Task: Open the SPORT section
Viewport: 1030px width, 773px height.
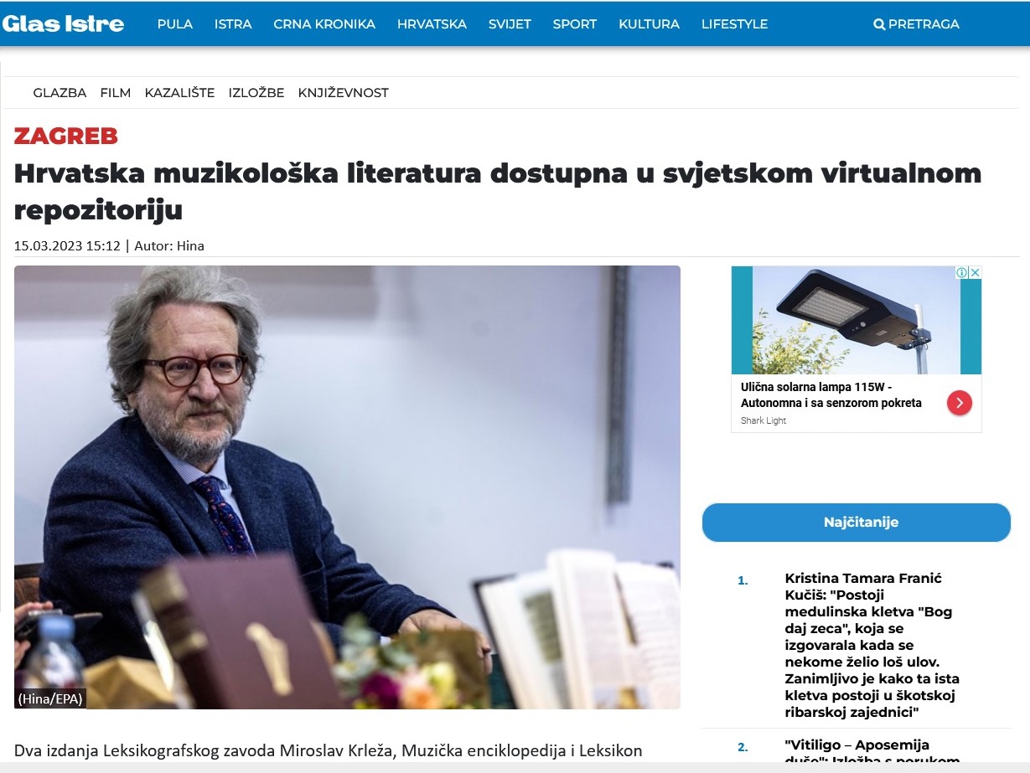Action: tap(575, 24)
